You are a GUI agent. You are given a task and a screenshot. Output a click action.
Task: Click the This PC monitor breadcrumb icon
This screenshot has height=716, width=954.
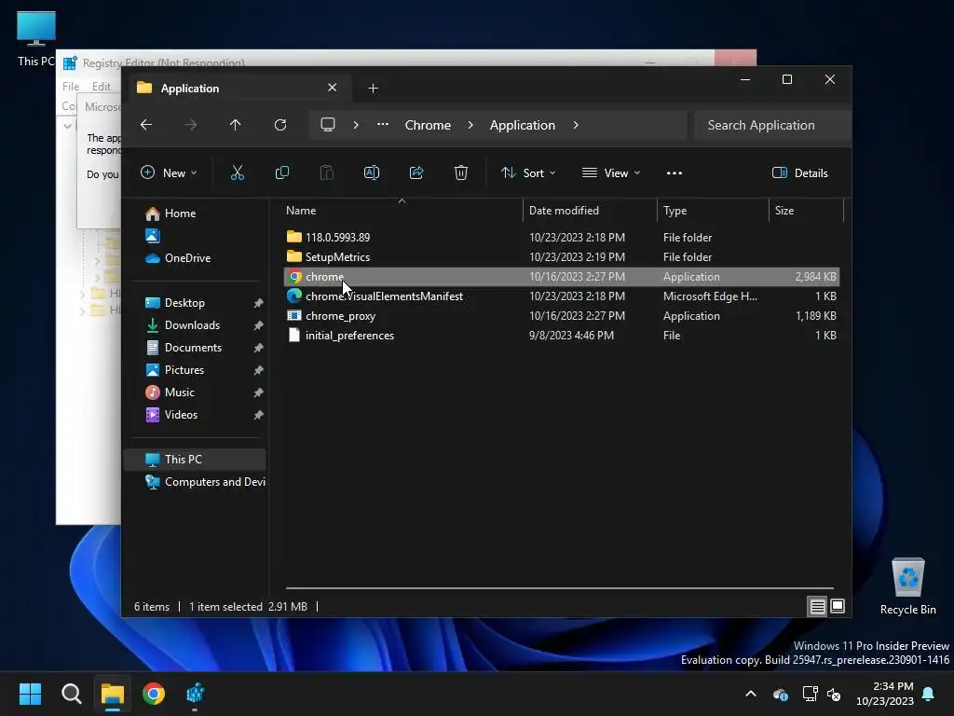click(328, 125)
